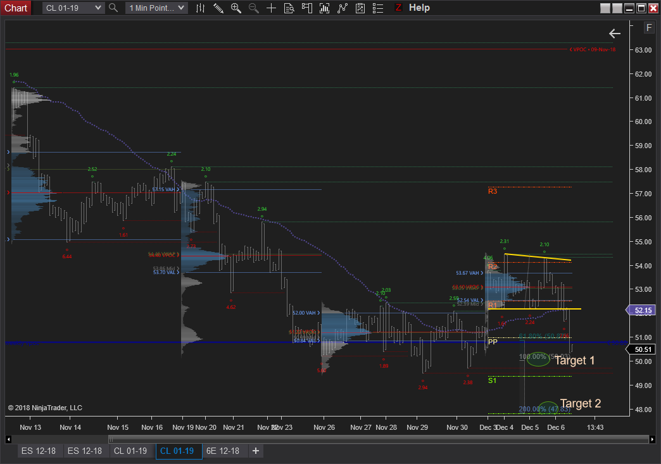The width and height of the screenshot is (661, 464).
Task: Open the chart properties list icon
Action: pos(378,8)
